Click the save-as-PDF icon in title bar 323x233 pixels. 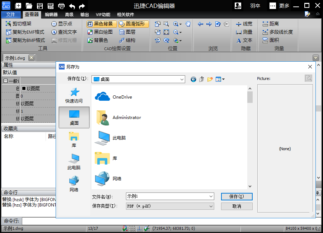click(51, 6)
